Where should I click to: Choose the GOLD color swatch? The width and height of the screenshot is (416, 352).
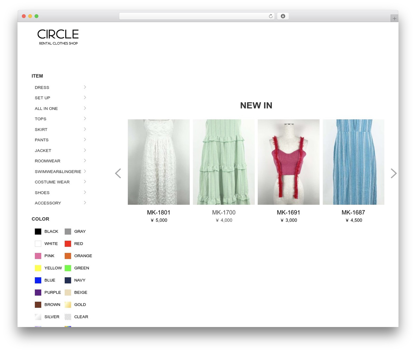[x=68, y=305]
